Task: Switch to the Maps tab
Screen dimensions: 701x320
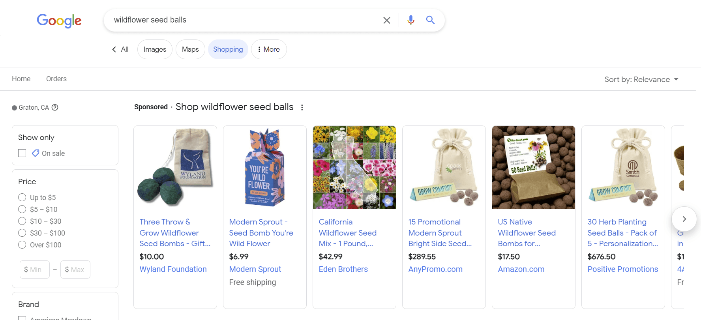Action: [190, 49]
